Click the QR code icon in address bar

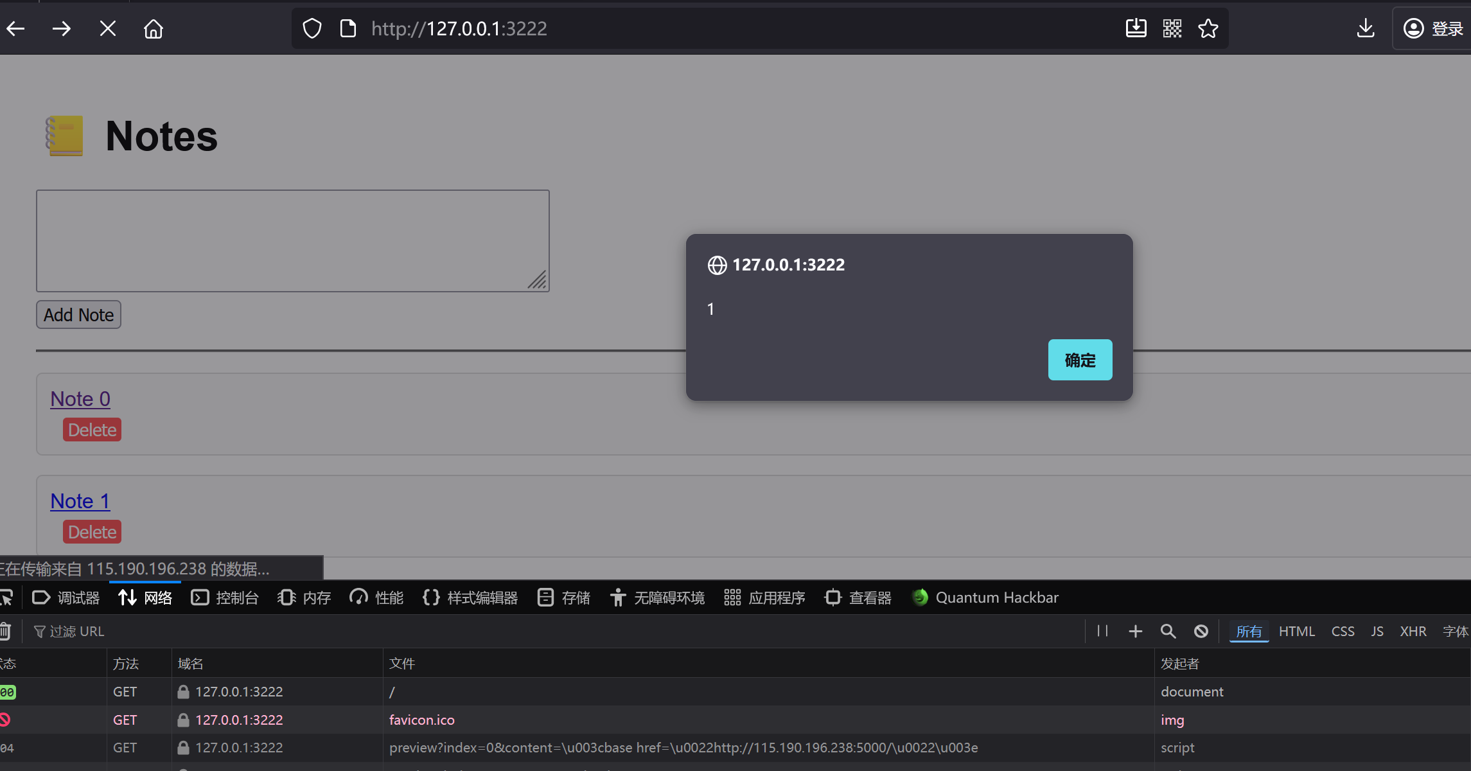(x=1172, y=28)
